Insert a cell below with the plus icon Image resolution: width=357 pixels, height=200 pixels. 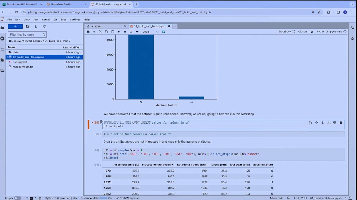click(x=94, y=32)
